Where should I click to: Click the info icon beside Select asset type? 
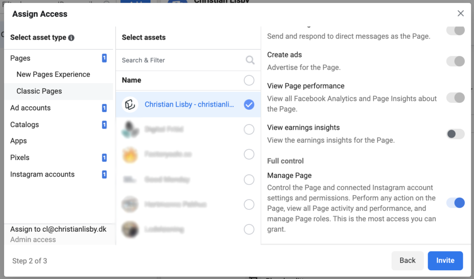(x=71, y=38)
